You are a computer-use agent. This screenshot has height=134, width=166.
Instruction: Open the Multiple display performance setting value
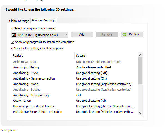[x=105, y=112]
